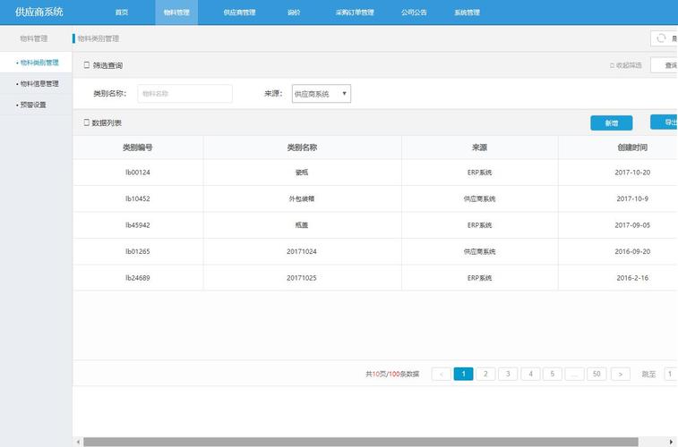Click the 类别名称 input field
The image size is (678, 447).
(x=185, y=94)
